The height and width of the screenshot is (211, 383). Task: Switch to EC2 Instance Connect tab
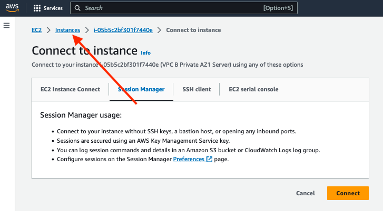(71, 89)
